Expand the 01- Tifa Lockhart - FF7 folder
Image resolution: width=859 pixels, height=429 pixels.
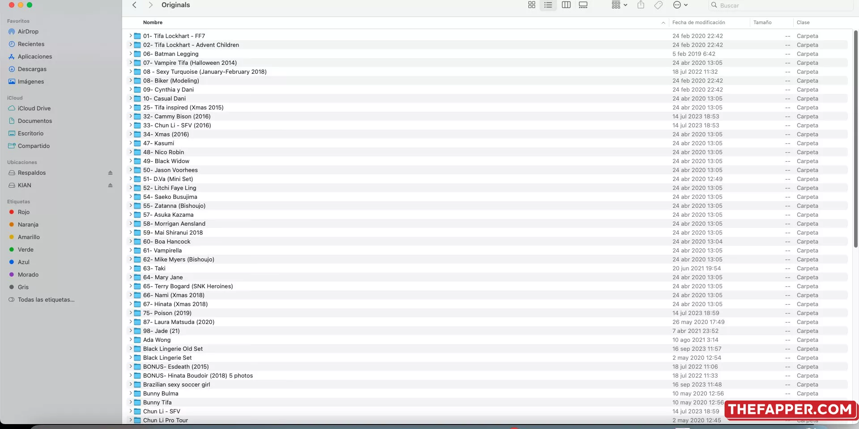tap(131, 36)
